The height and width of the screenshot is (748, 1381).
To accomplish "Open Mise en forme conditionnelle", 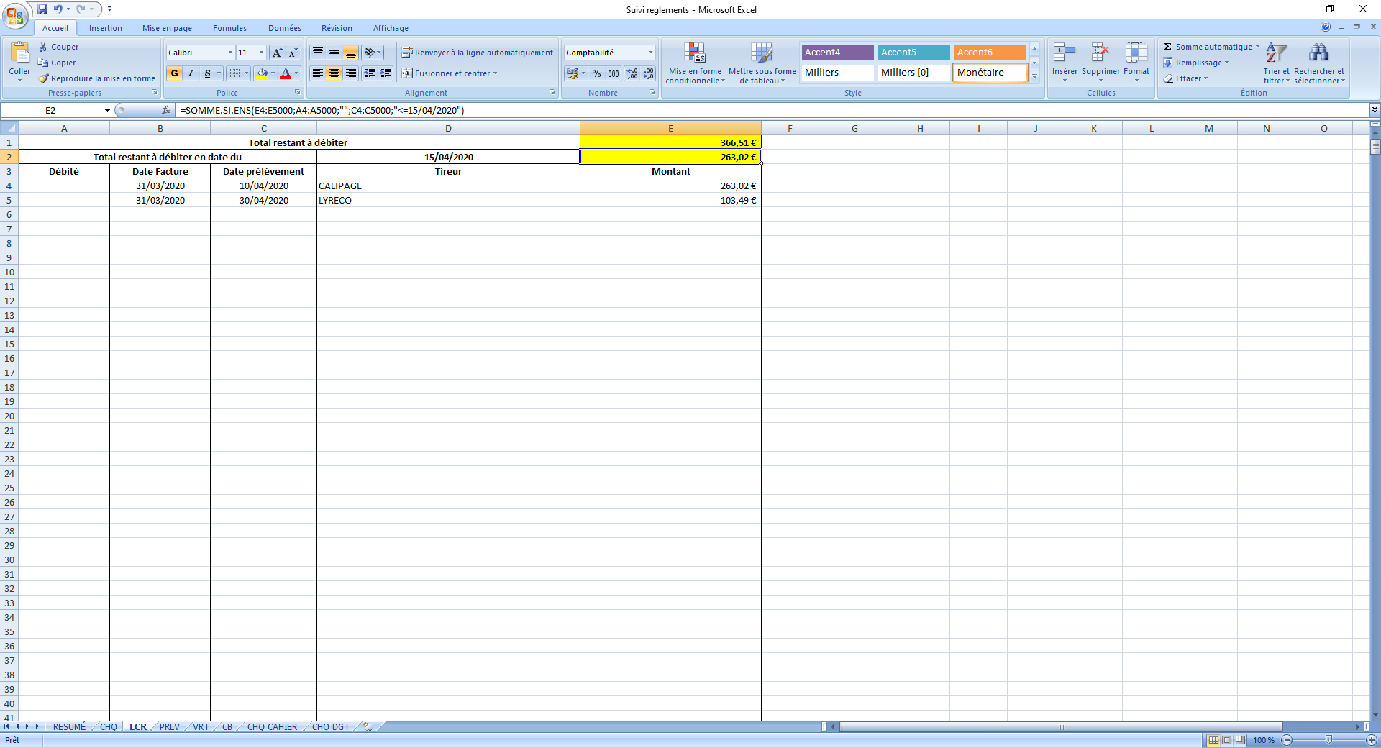I will pyautogui.click(x=695, y=63).
